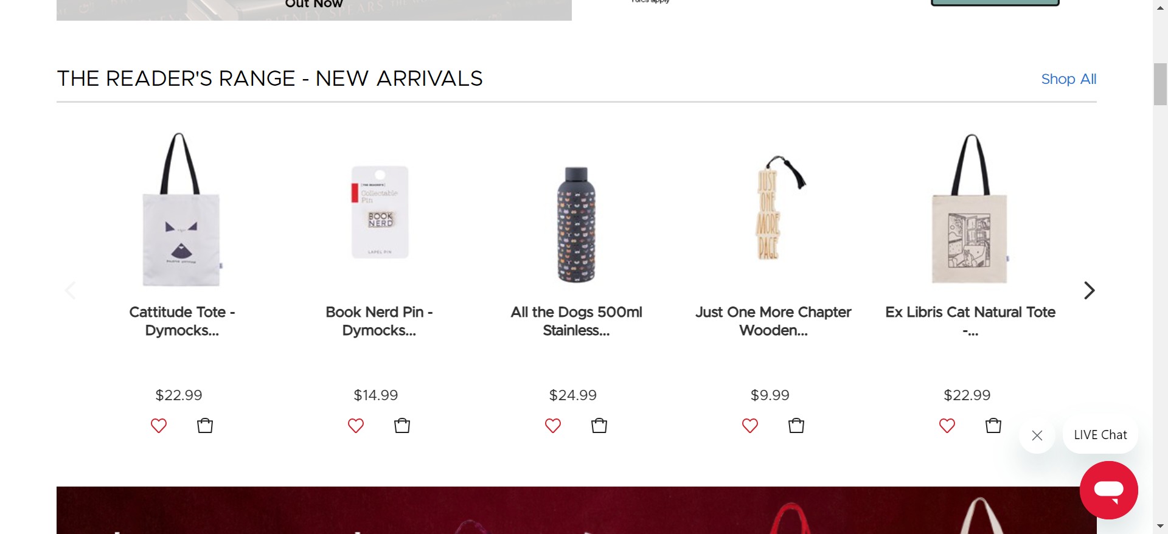The image size is (1168, 534).
Task: Open Shop All link
Action: (1068, 79)
